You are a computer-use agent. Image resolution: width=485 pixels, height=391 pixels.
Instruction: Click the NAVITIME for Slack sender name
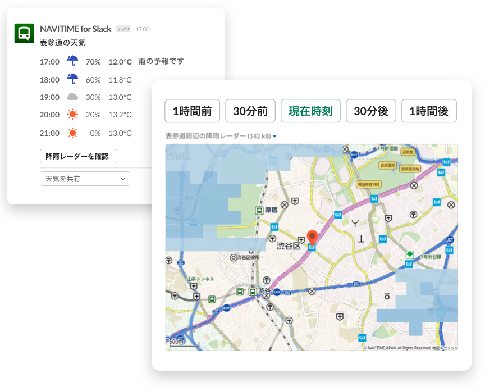75,29
